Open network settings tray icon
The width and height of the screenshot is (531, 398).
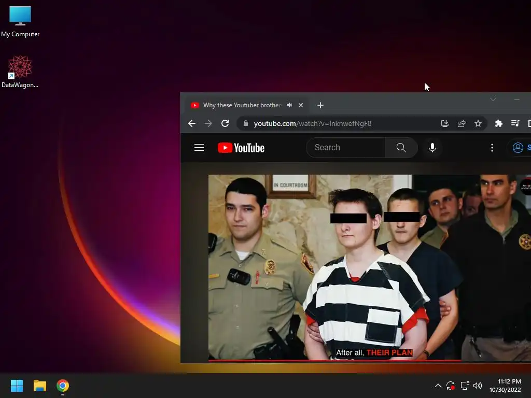pyautogui.click(x=465, y=386)
